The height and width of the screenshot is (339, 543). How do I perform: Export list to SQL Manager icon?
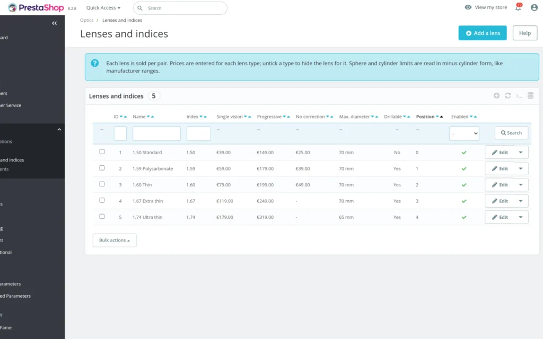(x=530, y=95)
